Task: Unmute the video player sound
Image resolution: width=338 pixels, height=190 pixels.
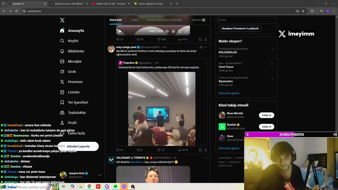Action: click(167, 31)
